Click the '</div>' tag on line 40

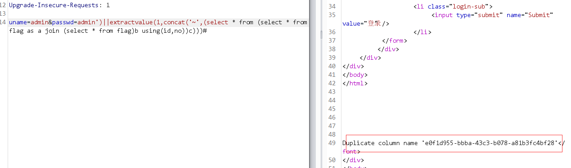coord(353,66)
